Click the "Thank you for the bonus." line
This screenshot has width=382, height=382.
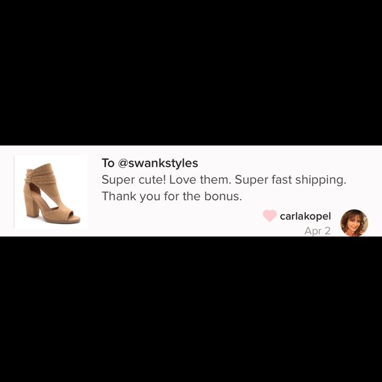(x=172, y=196)
